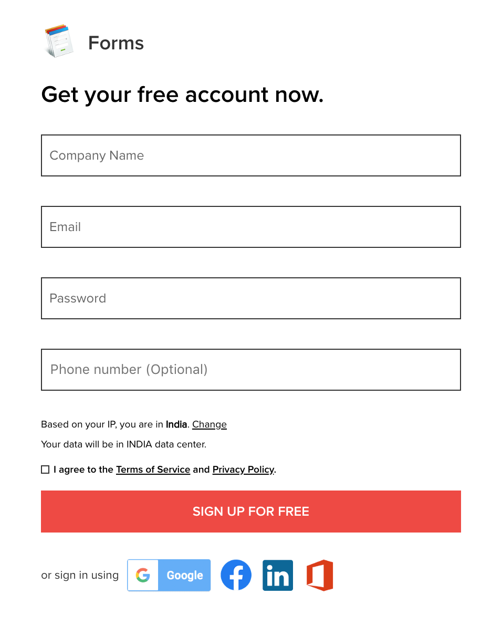The height and width of the screenshot is (626, 502).
Task: Sign in using LinkedIn icon
Action: click(278, 575)
